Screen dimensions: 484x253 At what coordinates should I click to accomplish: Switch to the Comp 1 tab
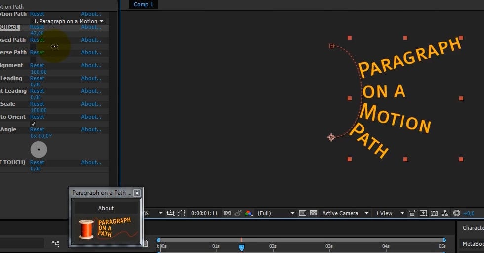click(144, 4)
